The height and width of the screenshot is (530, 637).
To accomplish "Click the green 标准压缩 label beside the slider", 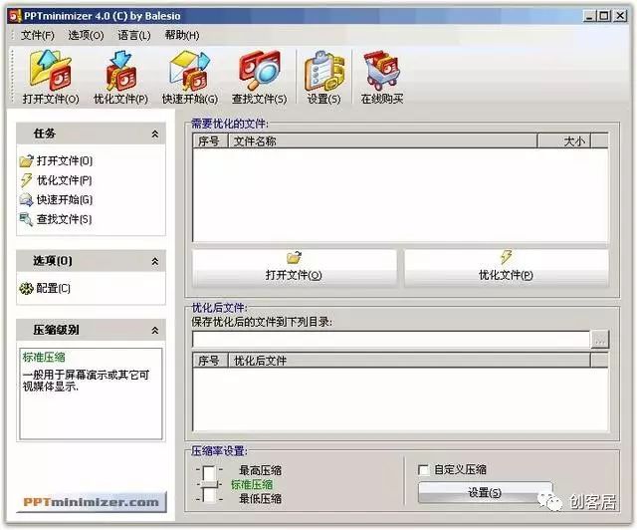I will point(252,485).
